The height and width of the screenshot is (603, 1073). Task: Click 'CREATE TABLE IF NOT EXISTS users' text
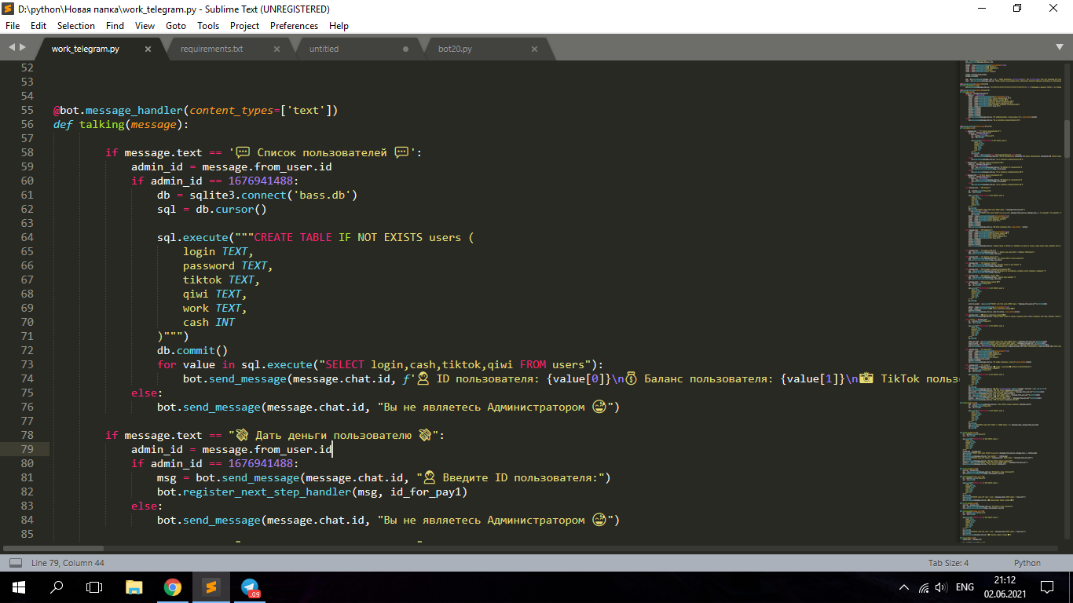coord(357,237)
